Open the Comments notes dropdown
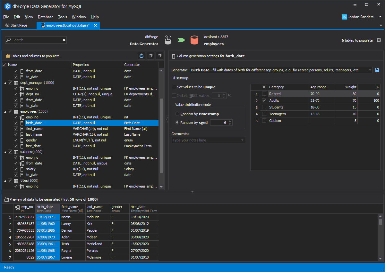This screenshot has width=385, height=272. point(242,140)
